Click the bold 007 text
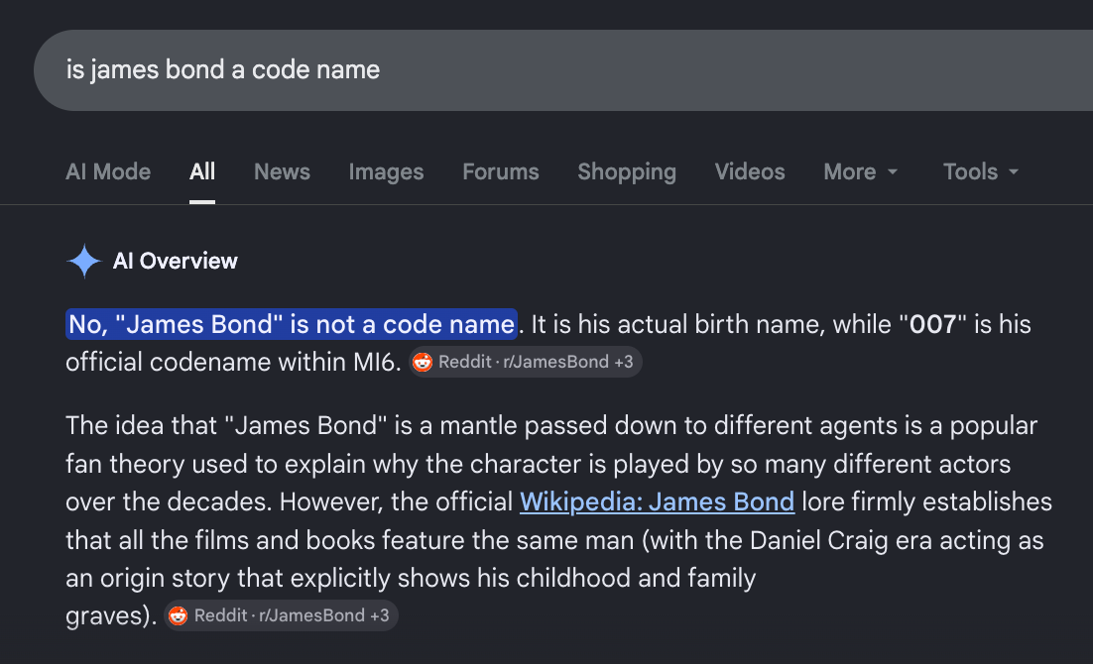Screen dimensions: 1093x664 click(932, 325)
